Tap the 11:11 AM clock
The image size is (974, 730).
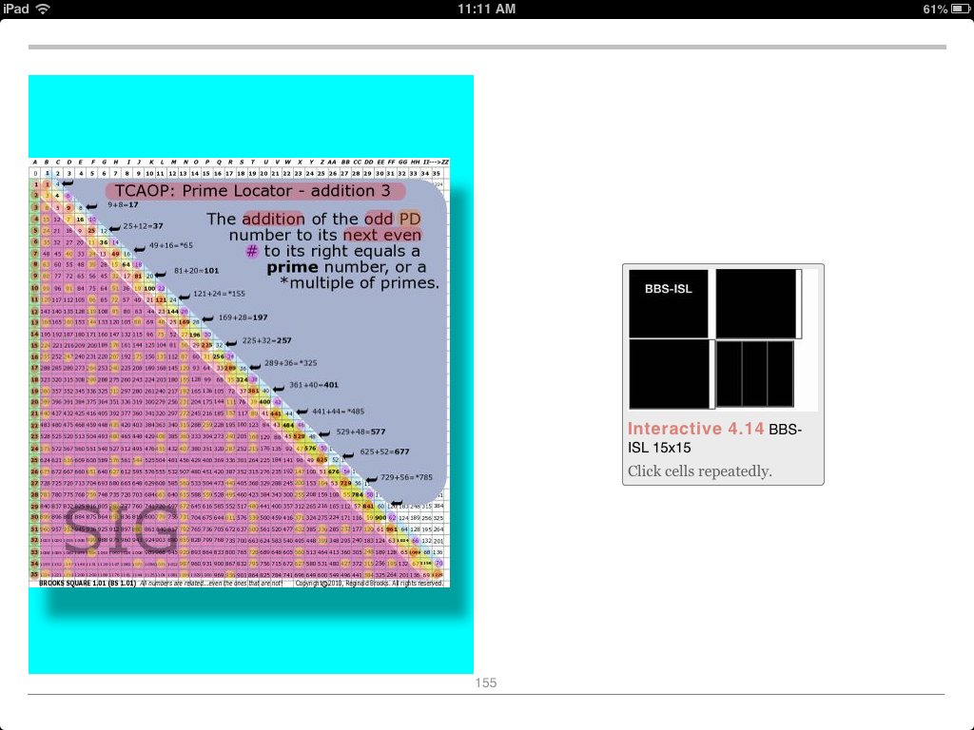tap(486, 9)
